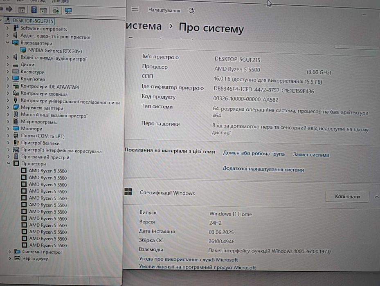380x286 pixels.
Task: Click the device ID DB8346F4-1CFD-4472-8757-C1E1C159F436
Action: 264,90
